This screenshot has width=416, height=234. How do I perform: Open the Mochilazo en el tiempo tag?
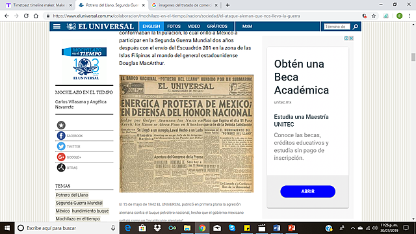point(78,219)
